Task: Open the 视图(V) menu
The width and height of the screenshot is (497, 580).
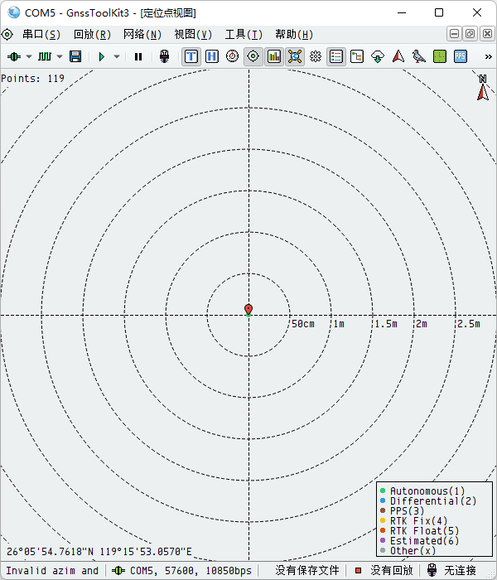Action: (x=193, y=35)
